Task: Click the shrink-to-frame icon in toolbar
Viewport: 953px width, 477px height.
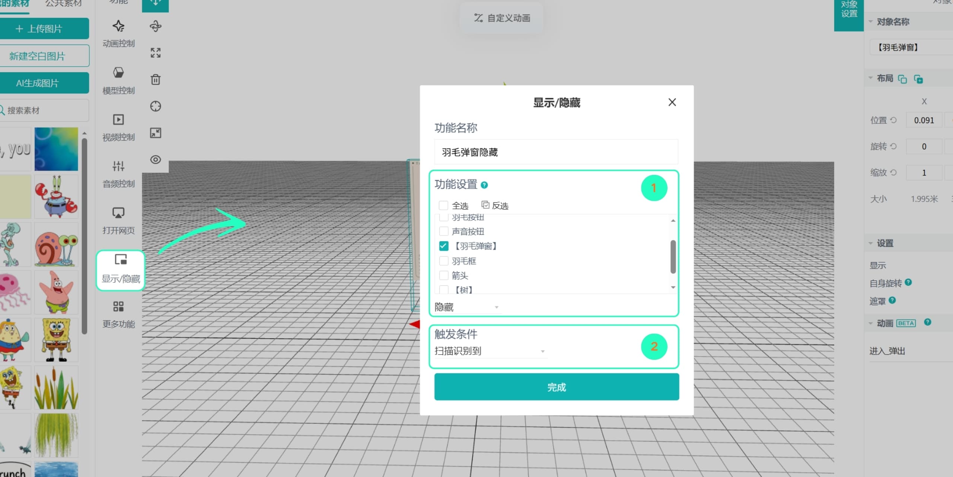Action: click(x=156, y=133)
